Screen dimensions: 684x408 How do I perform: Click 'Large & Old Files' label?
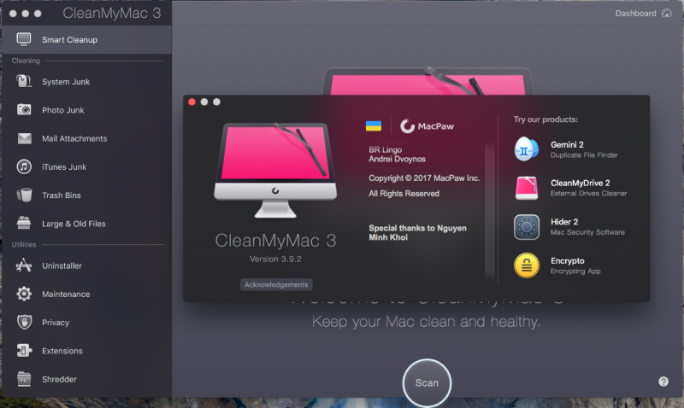tap(74, 224)
